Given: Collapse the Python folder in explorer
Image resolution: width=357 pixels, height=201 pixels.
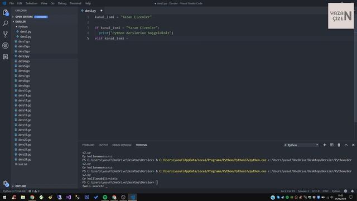Looking at the screenshot, I should click(23, 27).
